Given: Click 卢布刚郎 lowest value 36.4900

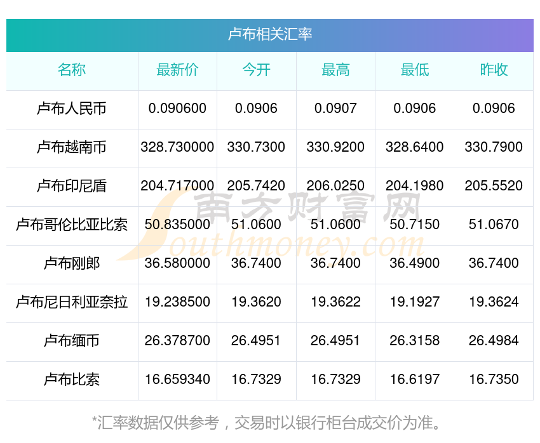Looking at the screenshot, I should [x=415, y=263].
